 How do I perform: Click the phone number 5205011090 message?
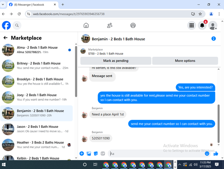(x=101, y=138)
